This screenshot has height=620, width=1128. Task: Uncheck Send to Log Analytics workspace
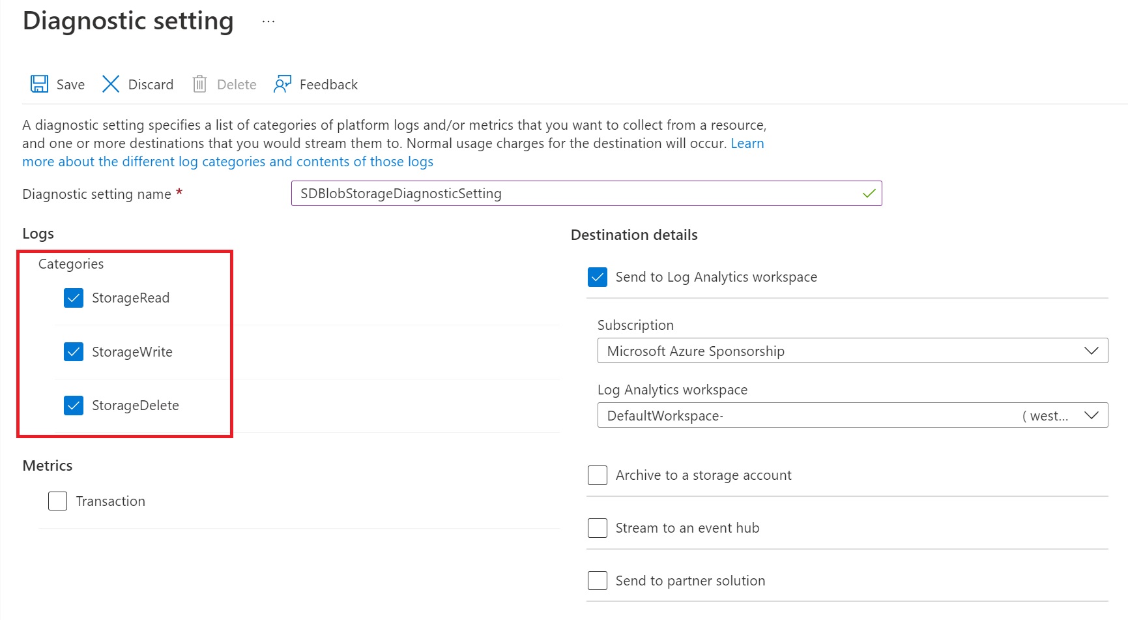coord(598,277)
